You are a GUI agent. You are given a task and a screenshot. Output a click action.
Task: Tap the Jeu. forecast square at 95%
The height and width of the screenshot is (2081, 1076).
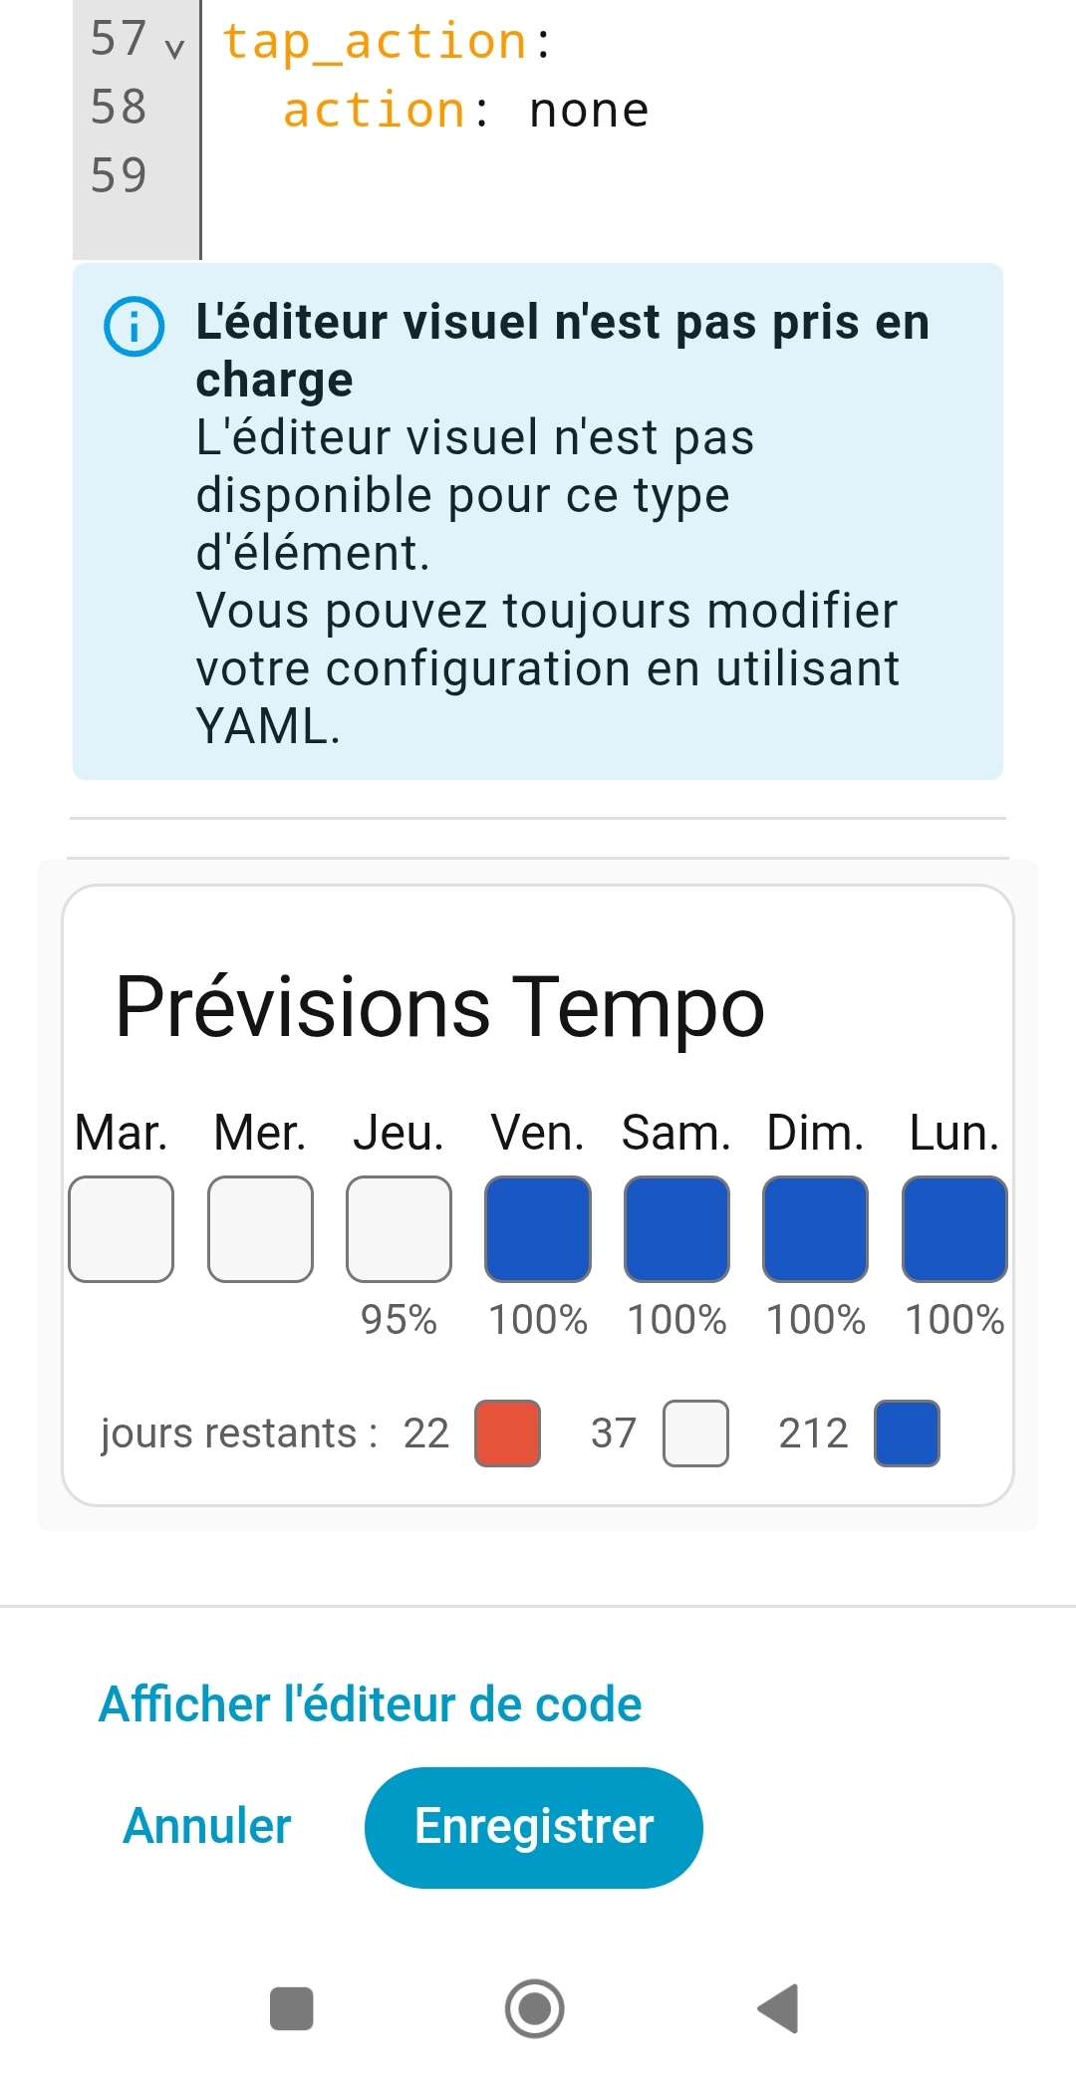(x=399, y=1229)
